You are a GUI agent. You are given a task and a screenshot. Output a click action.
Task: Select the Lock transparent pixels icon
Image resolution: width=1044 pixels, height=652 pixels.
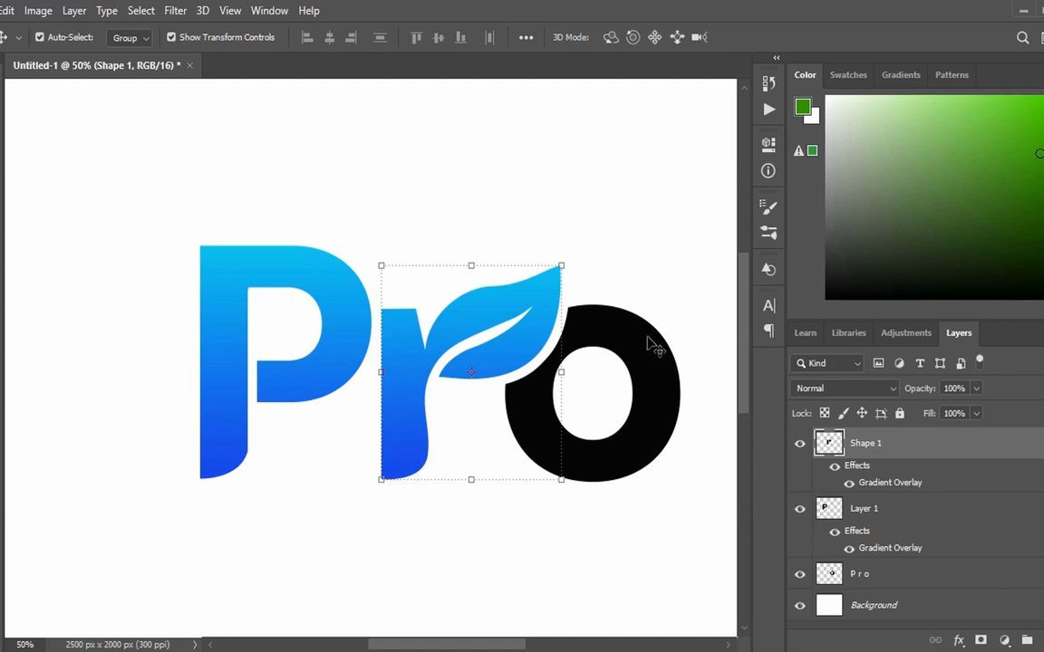click(825, 413)
